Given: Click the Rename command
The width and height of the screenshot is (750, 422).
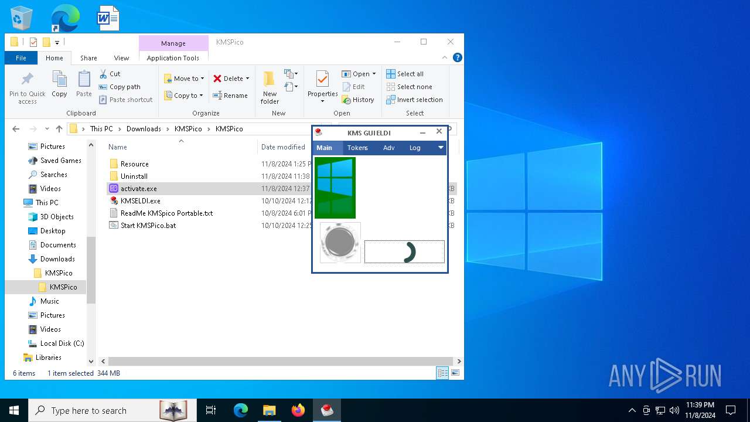Looking at the screenshot, I should coord(230,96).
